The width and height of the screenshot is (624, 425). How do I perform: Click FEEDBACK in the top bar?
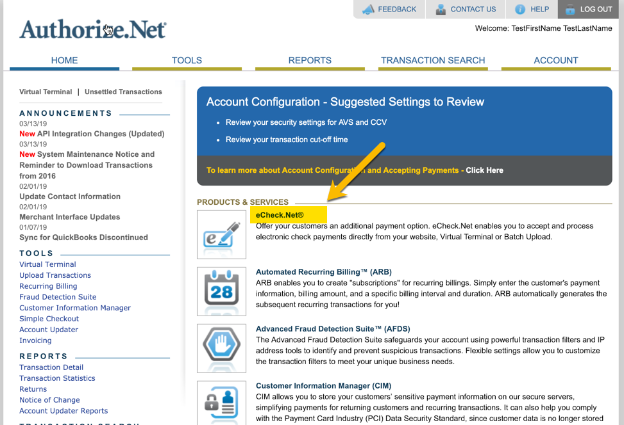397,9
